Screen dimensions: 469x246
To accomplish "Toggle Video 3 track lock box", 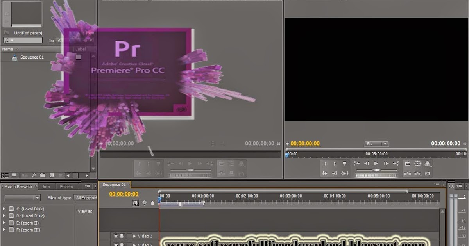I will pyautogui.click(x=129, y=236).
